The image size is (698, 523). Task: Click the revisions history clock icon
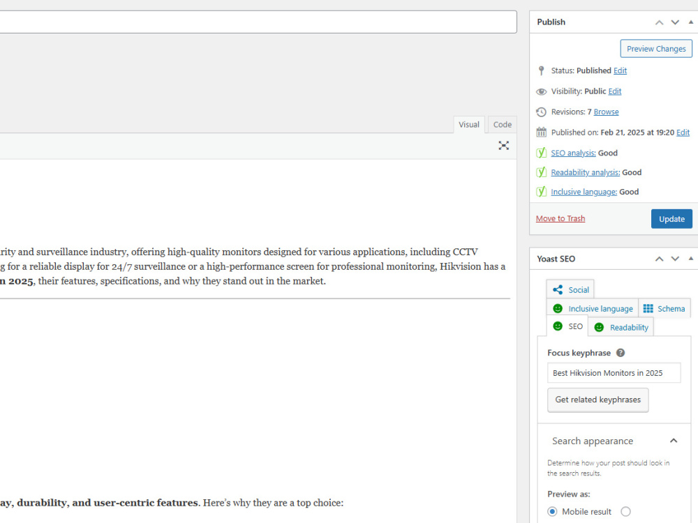tap(541, 112)
